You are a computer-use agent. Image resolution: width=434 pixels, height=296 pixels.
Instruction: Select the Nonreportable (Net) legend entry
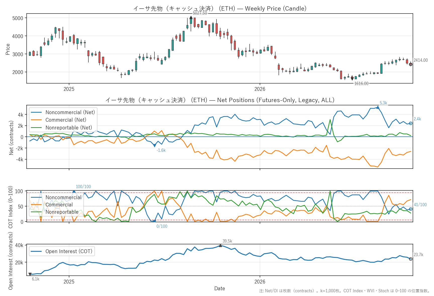pos(62,128)
